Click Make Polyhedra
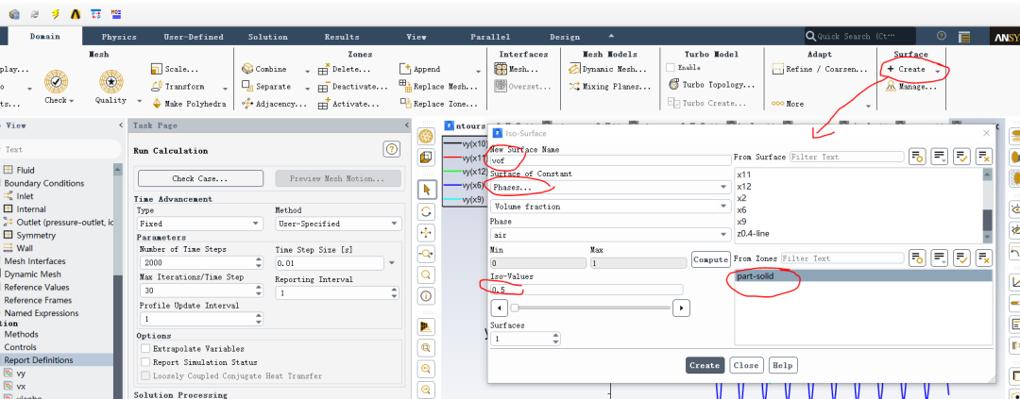Image resolution: width=1020 pixels, height=399 pixels. point(189,104)
